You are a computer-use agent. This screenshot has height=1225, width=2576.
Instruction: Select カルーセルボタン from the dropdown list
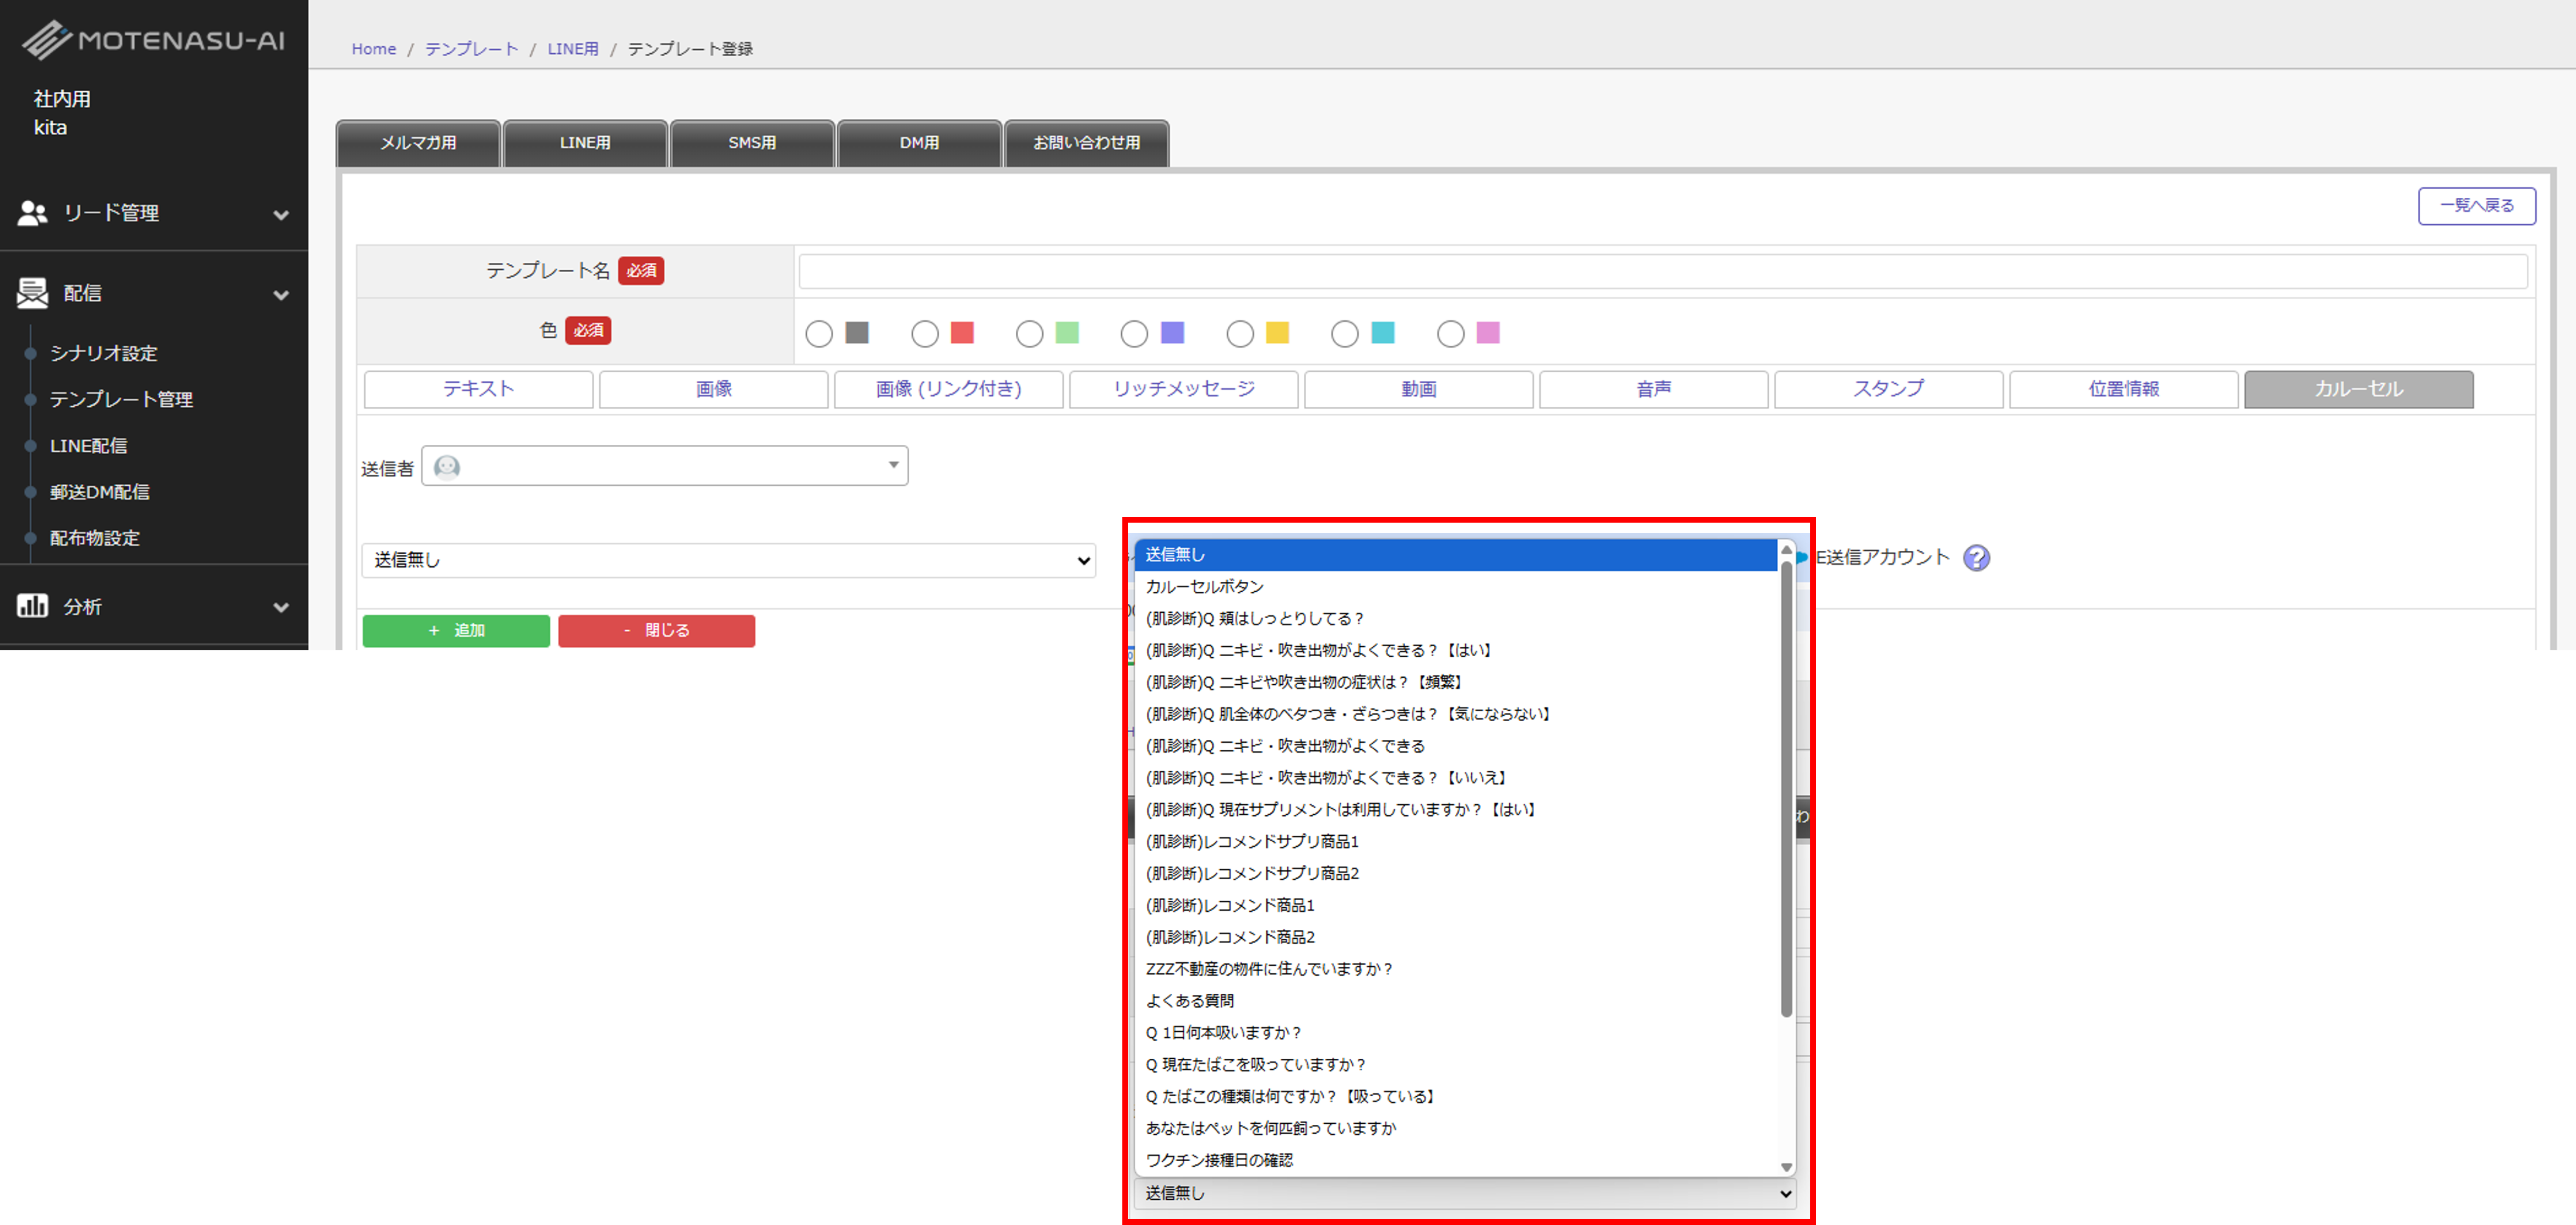click(x=1205, y=586)
